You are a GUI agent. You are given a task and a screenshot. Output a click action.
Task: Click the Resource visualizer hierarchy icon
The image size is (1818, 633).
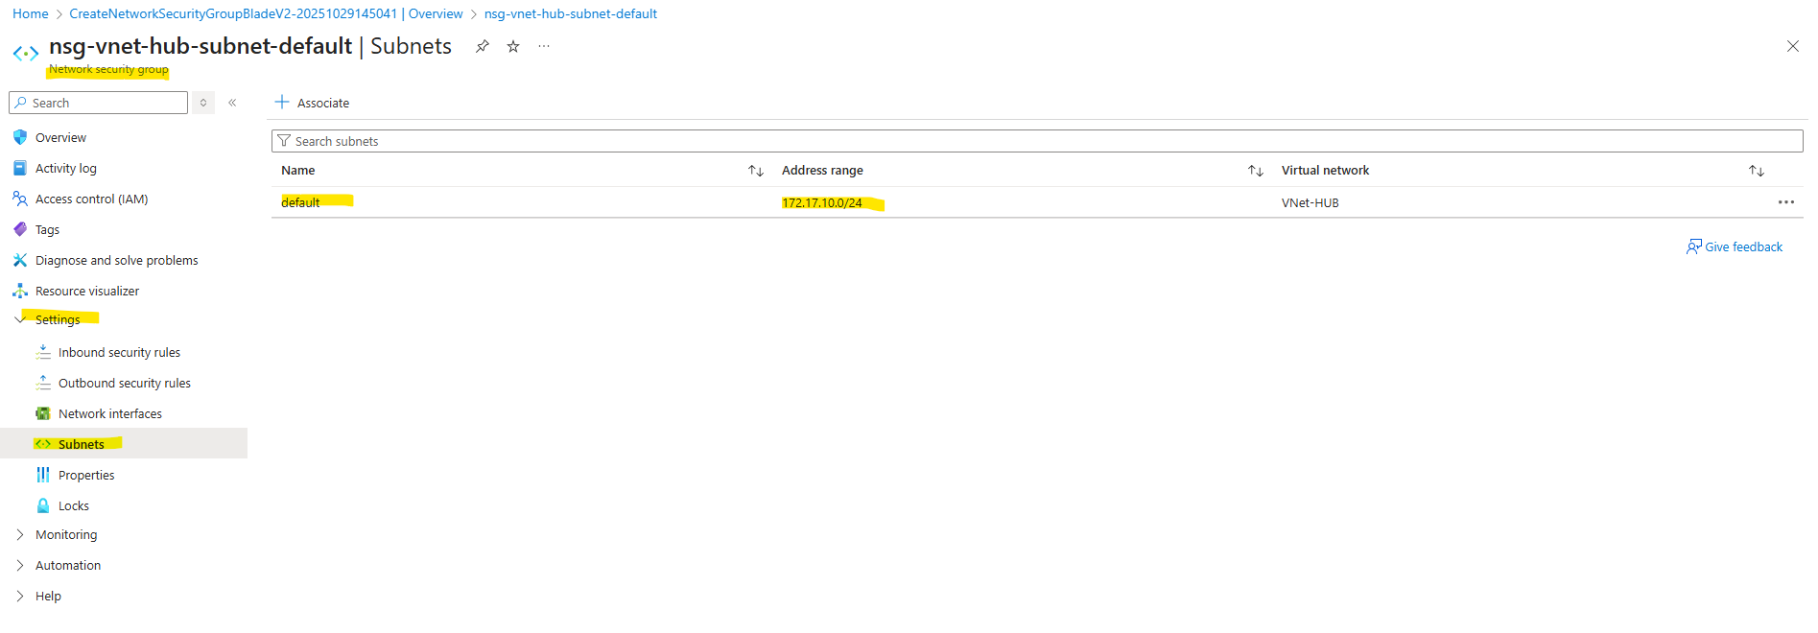20,292
